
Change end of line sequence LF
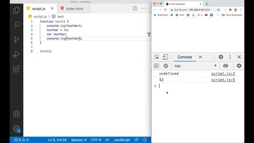coord(108,140)
